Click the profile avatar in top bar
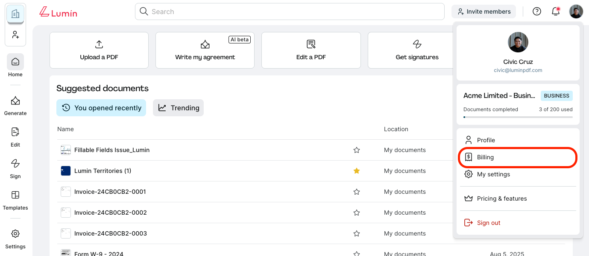This screenshot has width=589, height=256. coord(576,12)
